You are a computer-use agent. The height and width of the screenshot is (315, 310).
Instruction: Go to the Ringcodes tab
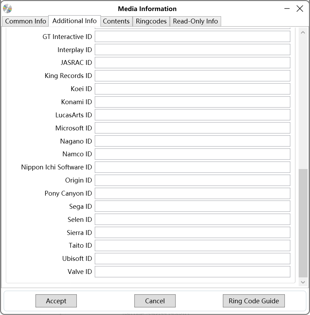151,21
